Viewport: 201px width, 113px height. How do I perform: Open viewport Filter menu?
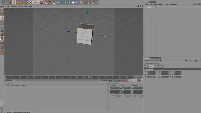click(26, 6)
